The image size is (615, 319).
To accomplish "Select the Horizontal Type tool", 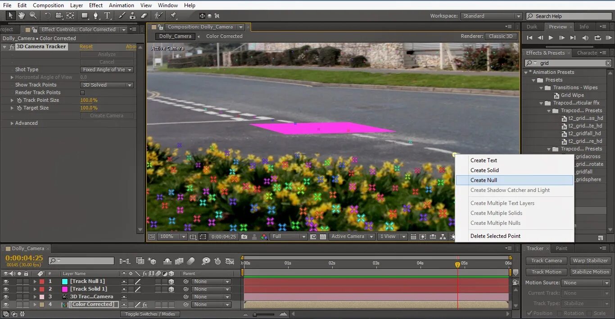I will pyautogui.click(x=107, y=15).
